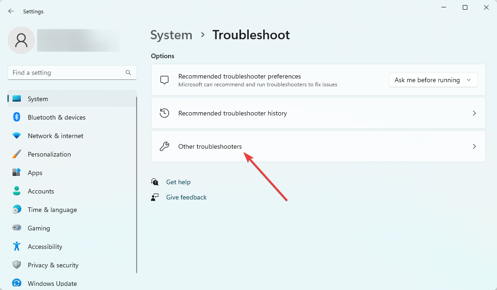Click the Personalization paintbrush icon
497x290 pixels.
(17, 154)
